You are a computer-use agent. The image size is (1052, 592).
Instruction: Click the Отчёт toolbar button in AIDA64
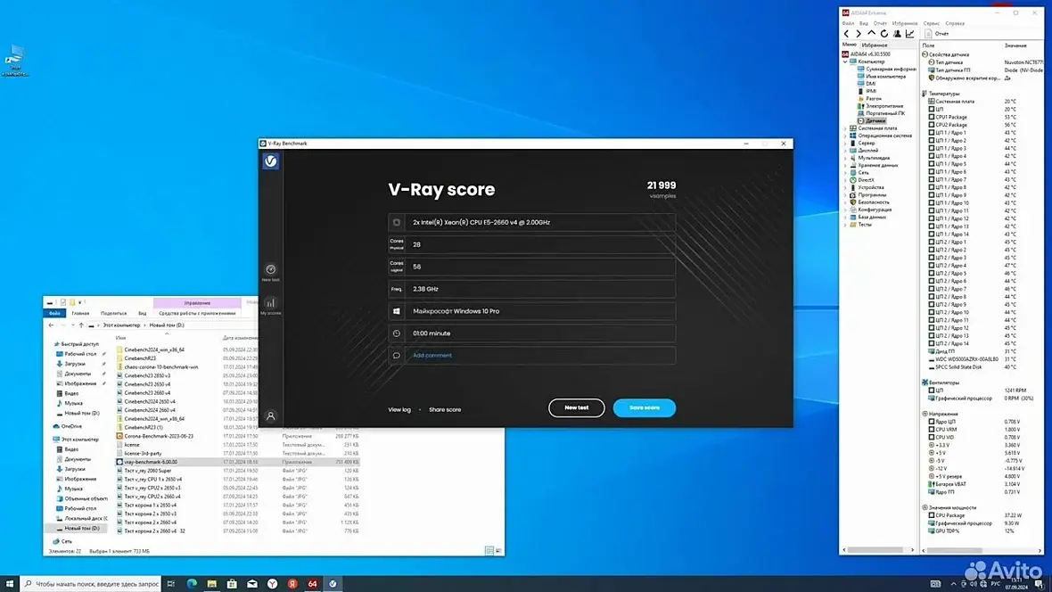pyautogui.click(x=937, y=34)
